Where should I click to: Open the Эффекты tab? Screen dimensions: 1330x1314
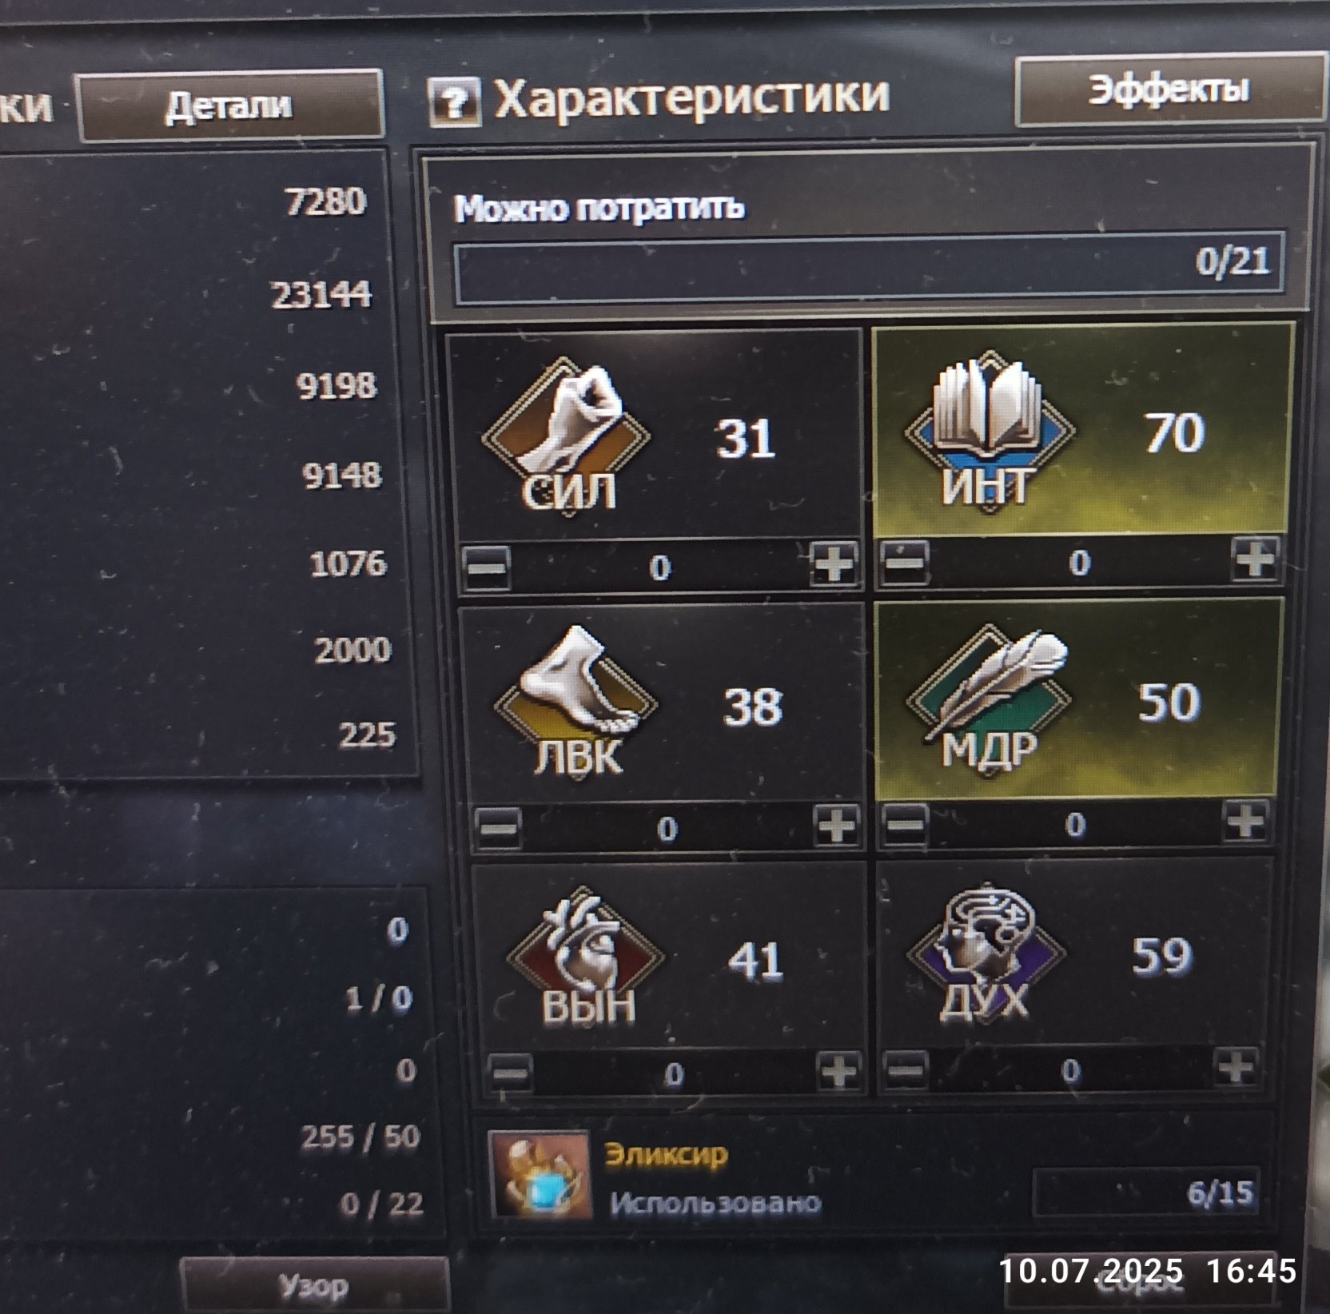[x=1169, y=90]
